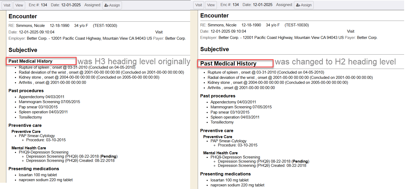Click Appendectomy 04/03/2011 in left panel
This screenshot has width=407, height=189.
[x=41, y=97]
